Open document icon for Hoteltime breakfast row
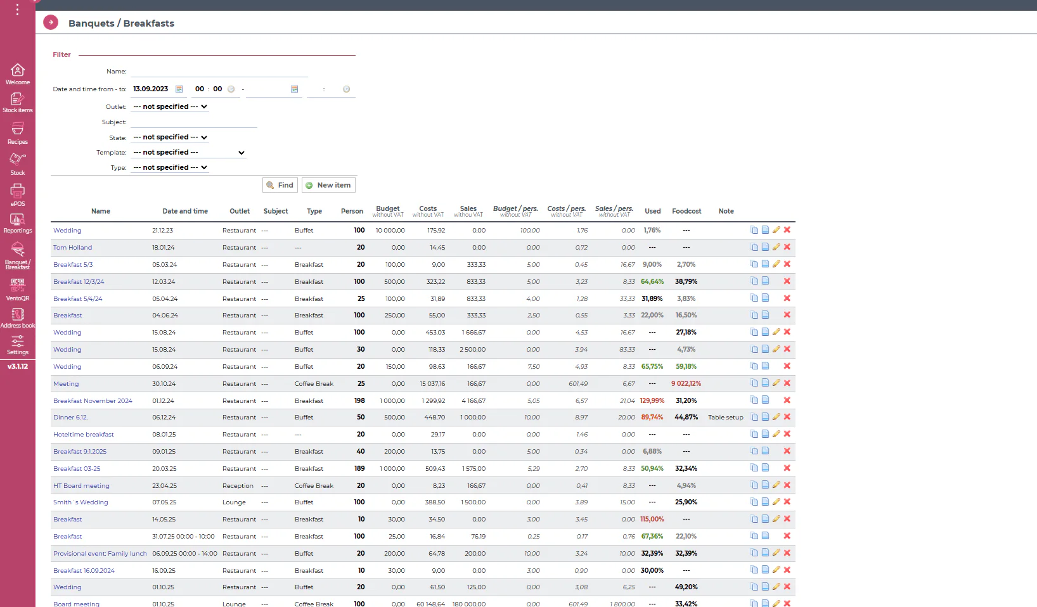This screenshot has width=1037, height=607. (x=766, y=434)
